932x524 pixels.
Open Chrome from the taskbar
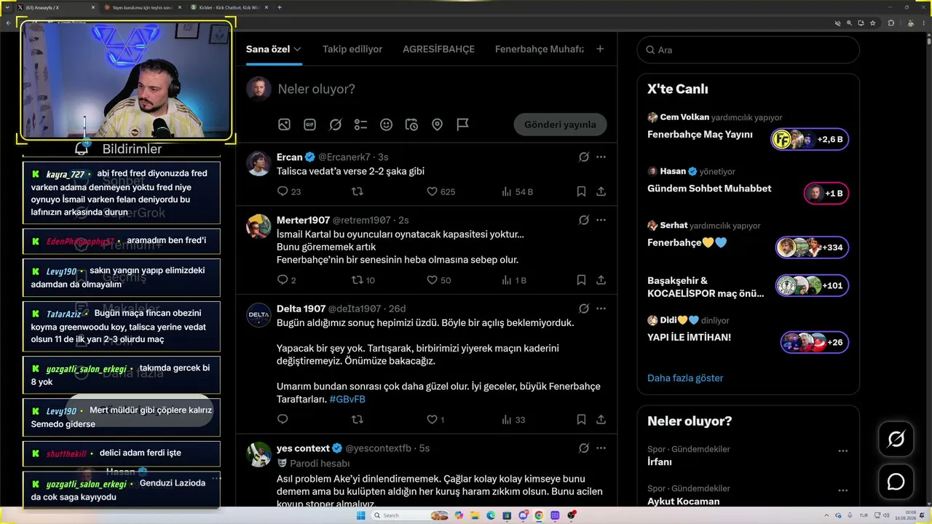[x=539, y=515]
